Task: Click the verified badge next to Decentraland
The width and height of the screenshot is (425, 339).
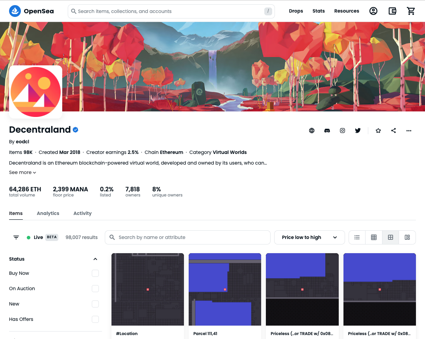Action: 76,130
